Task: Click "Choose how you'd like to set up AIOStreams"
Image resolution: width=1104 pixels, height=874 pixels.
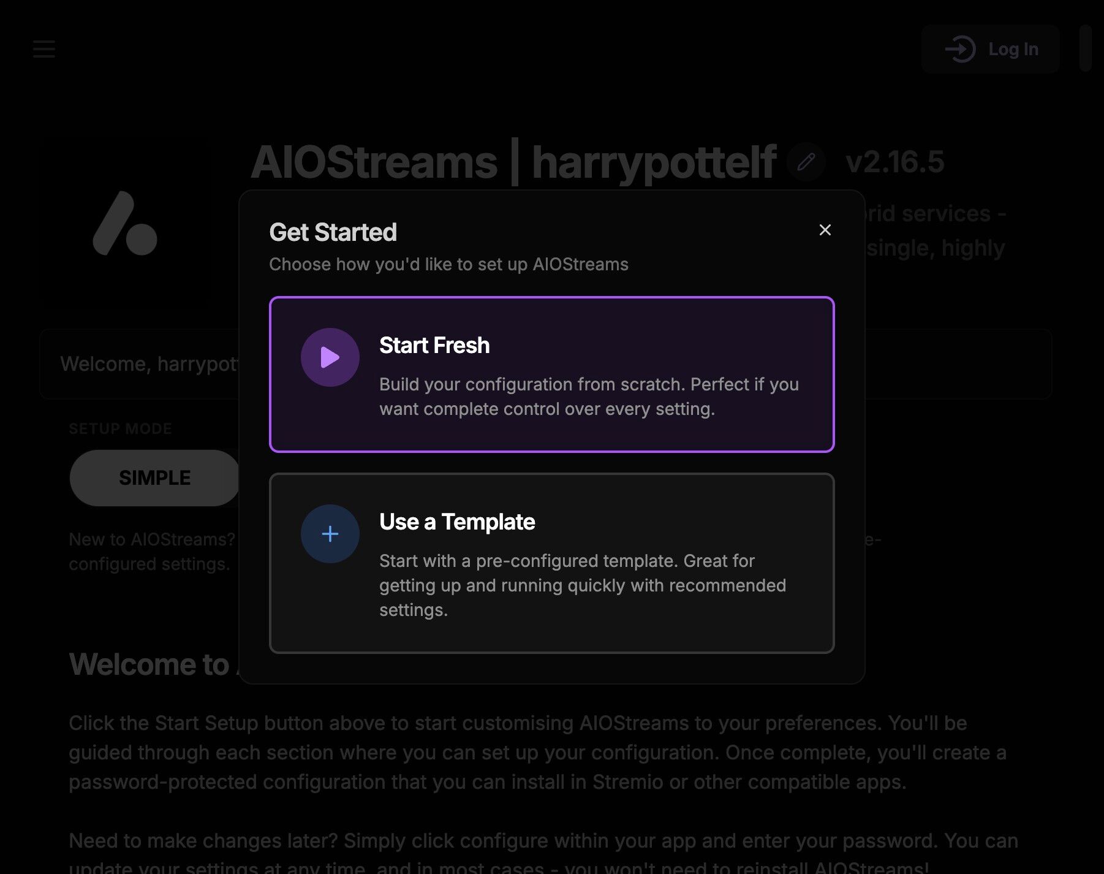Action: 449,264
